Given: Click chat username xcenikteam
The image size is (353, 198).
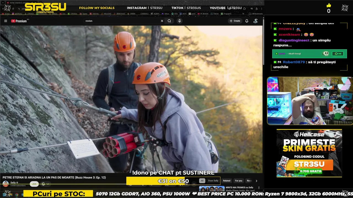Looking at the screenshot, I should [x=289, y=35].
